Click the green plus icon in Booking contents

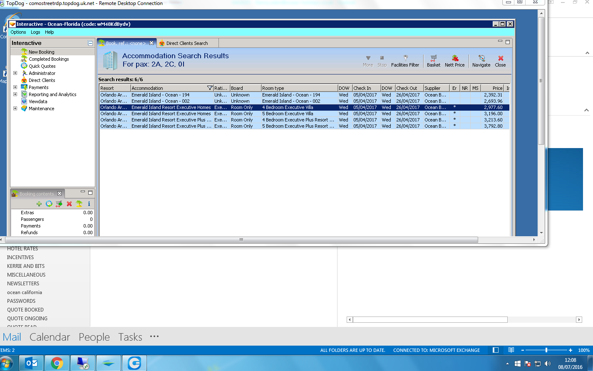pyautogui.click(x=39, y=204)
